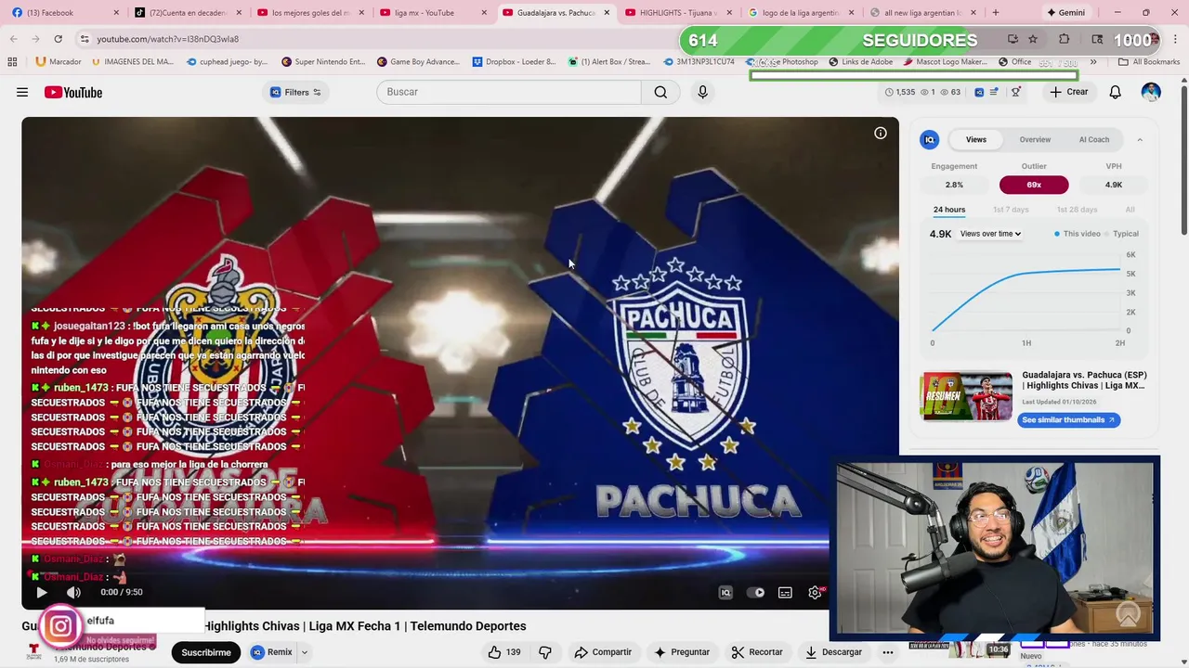Open the Views over time dropdown
This screenshot has width=1189, height=668.
point(990,234)
